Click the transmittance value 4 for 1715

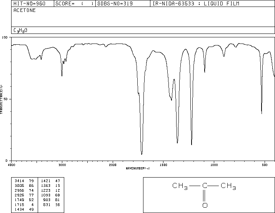coord(32,205)
